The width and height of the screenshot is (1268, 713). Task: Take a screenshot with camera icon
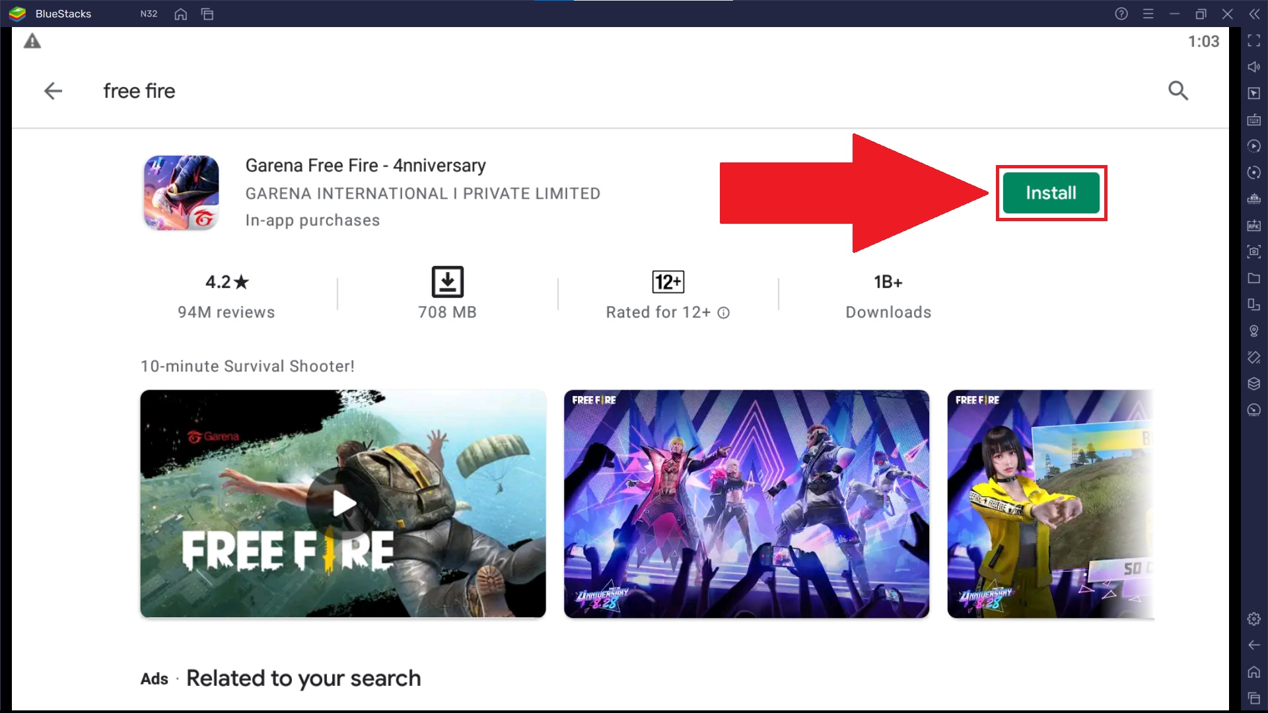coord(1253,252)
